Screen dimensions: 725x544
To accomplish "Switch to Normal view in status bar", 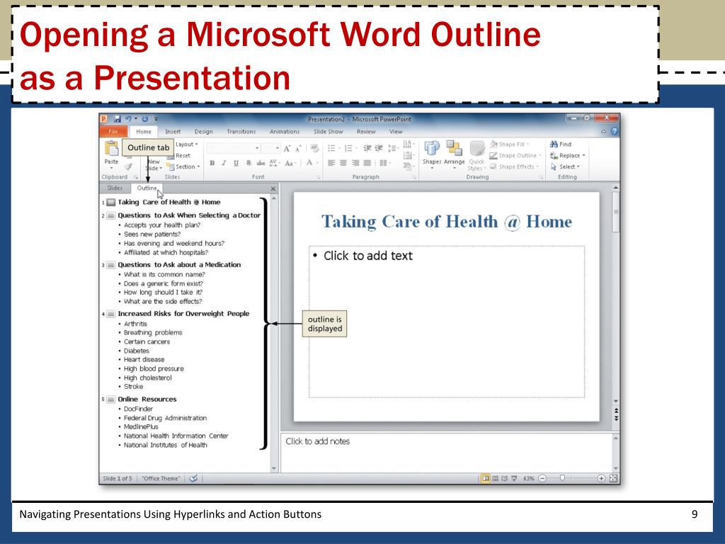I will [486, 478].
